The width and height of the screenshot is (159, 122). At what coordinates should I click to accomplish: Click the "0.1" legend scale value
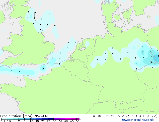[3, 121]
